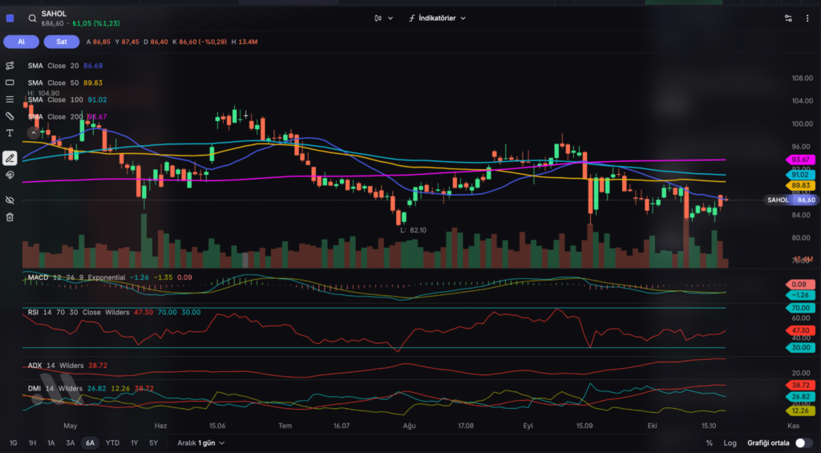Click the RSI 47.30 axis label

[x=801, y=330]
